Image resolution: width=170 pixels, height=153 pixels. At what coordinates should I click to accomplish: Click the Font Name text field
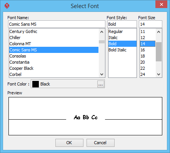click(57, 24)
